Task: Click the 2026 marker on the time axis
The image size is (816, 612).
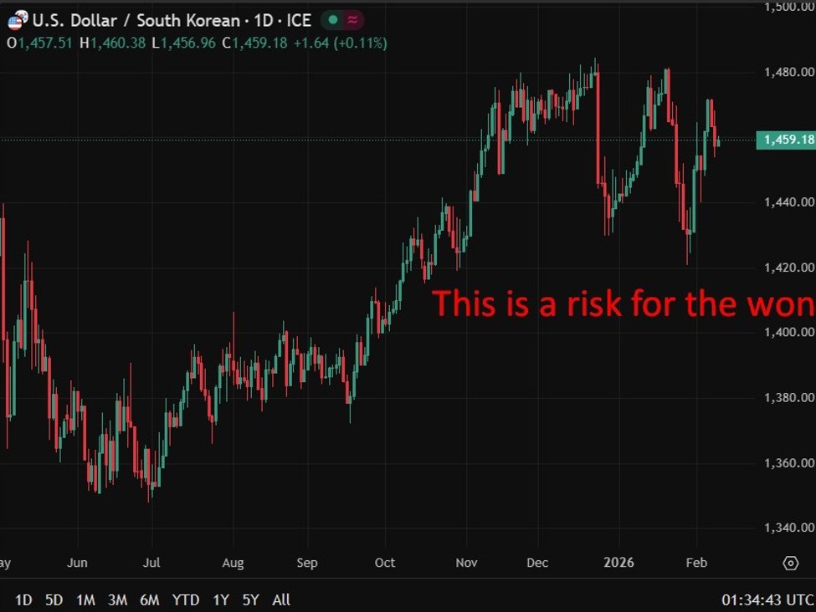Action: click(x=618, y=563)
